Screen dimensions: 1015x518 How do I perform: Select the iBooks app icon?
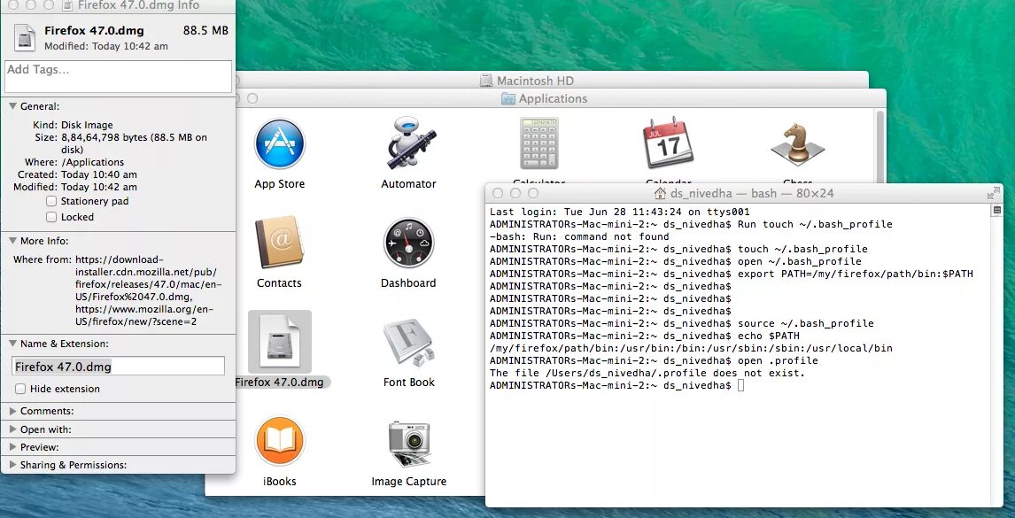(x=280, y=441)
